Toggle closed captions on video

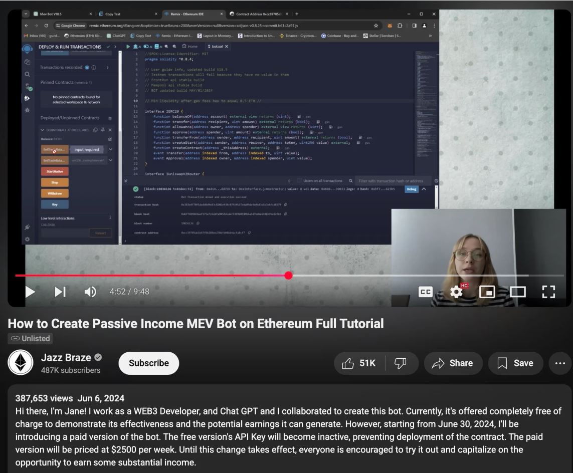[425, 292]
